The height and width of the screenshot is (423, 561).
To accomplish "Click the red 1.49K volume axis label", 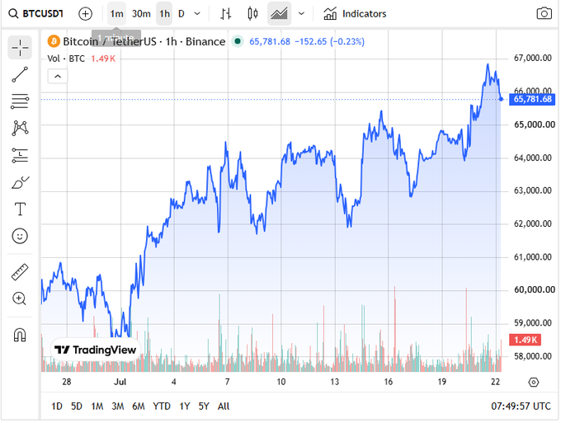I will (x=525, y=340).
